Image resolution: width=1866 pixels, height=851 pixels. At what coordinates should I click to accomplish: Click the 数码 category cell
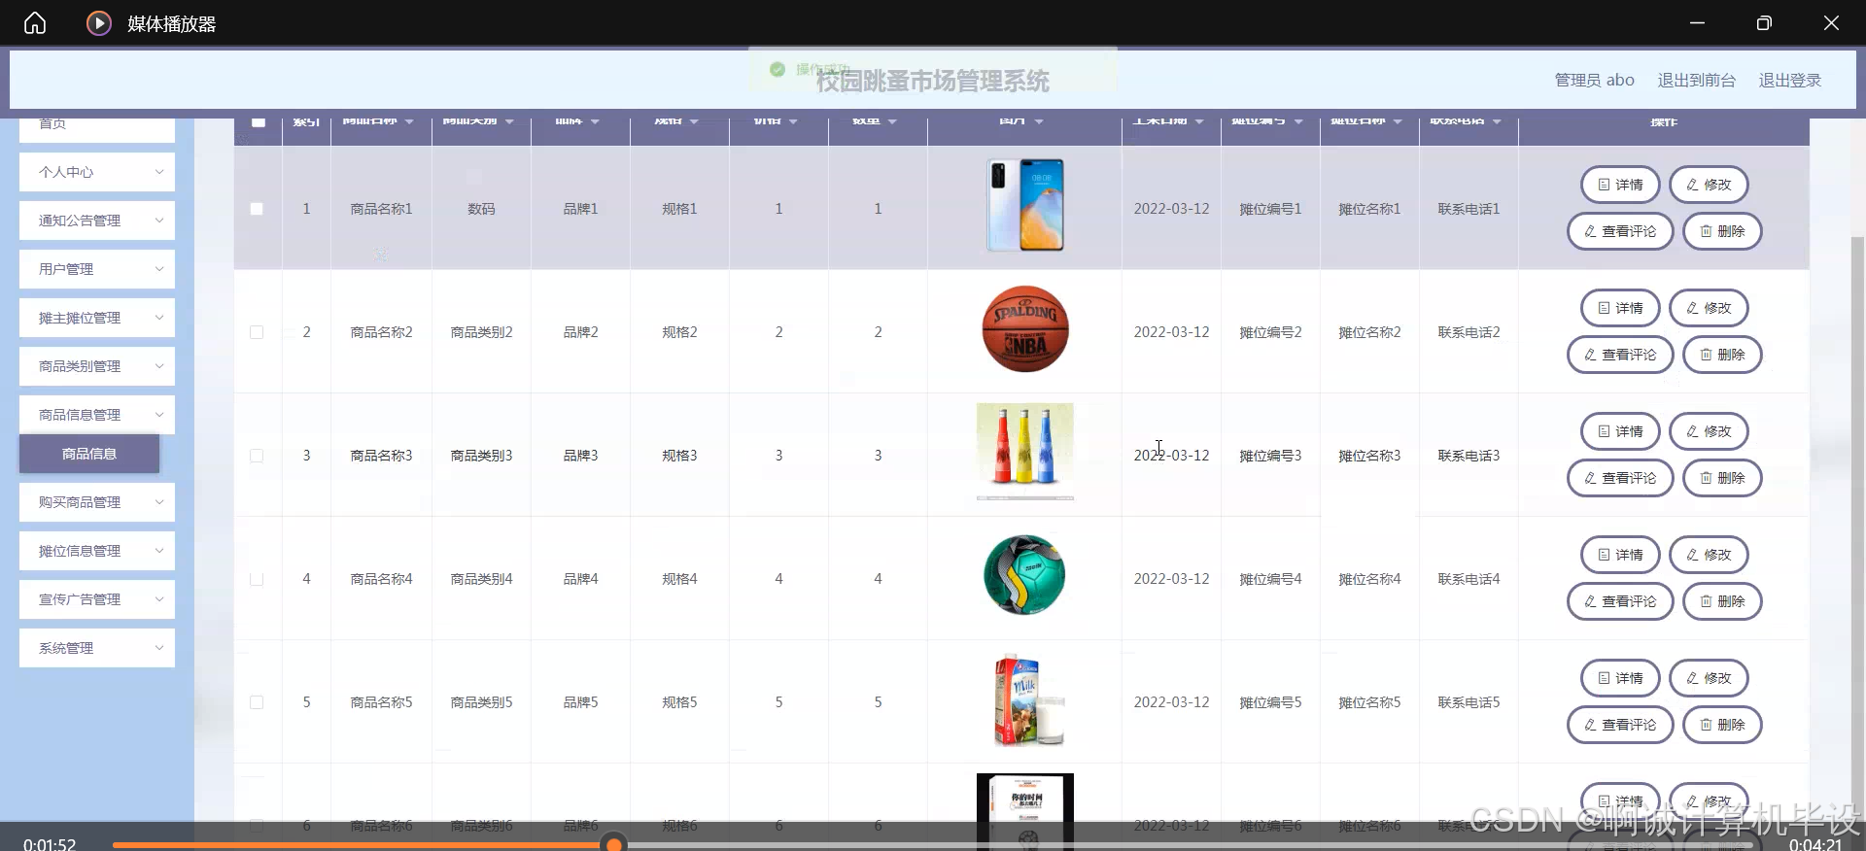[x=481, y=209]
